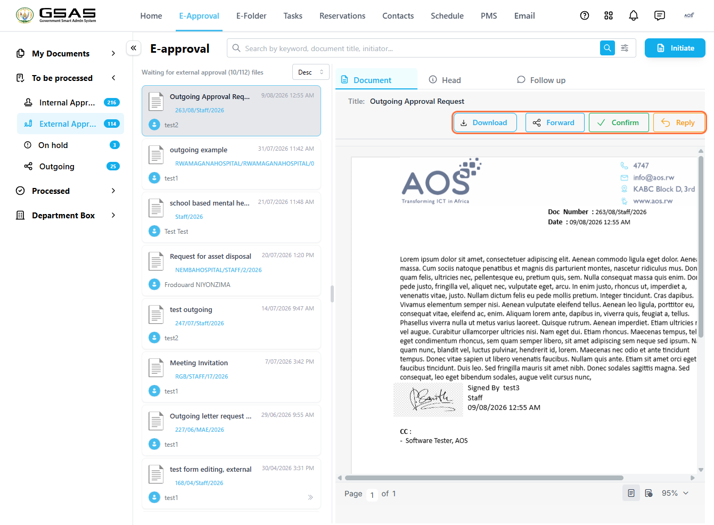Open E-Folder in top navigation
Screen dimensions: 714x525
[x=251, y=16]
